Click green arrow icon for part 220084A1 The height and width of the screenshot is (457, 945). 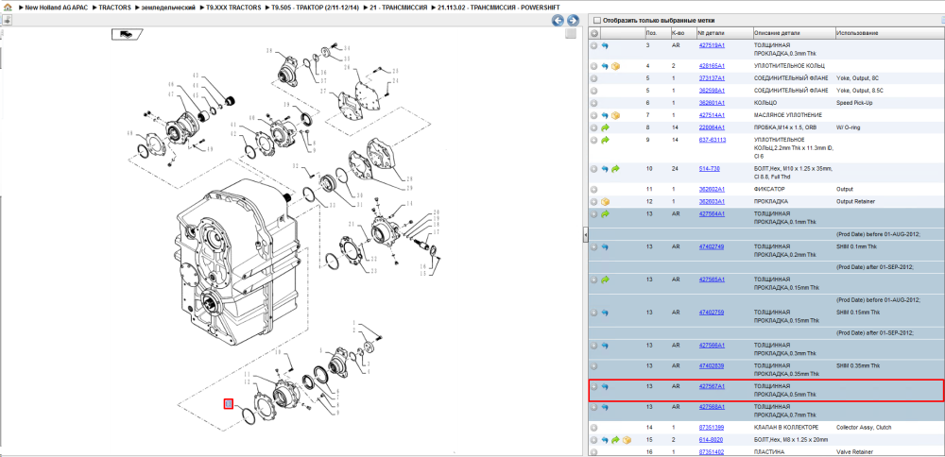[x=605, y=127]
